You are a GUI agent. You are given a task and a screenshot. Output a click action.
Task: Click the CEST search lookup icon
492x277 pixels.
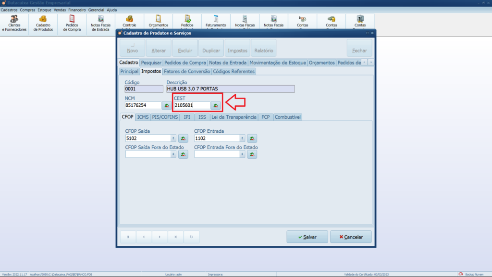pos(216,105)
